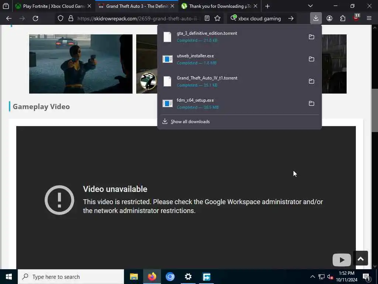Close the Grand Theft Auto 3 tab

pyautogui.click(x=172, y=6)
